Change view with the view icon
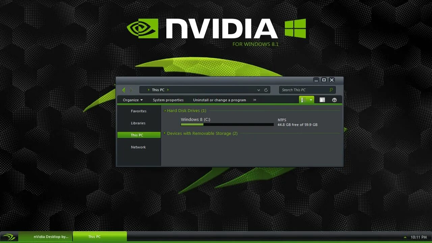The width and height of the screenshot is (432, 243). (x=303, y=100)
